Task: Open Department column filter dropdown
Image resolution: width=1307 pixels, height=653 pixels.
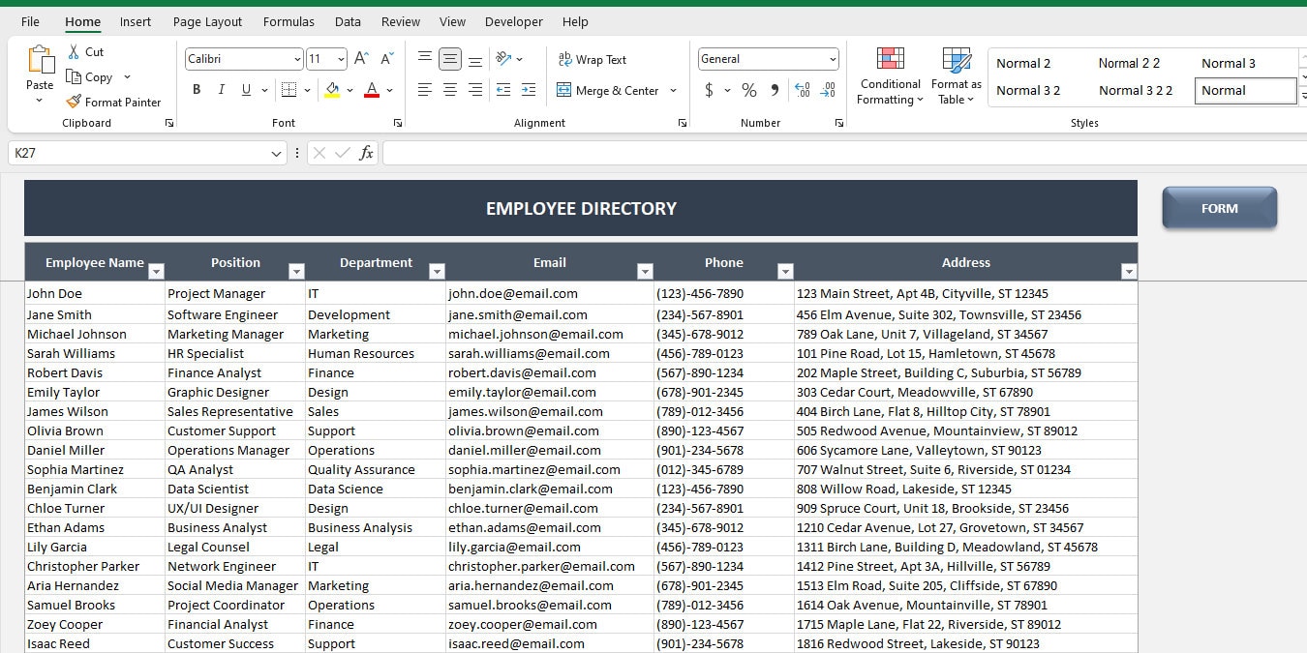Action: point(437,272)
